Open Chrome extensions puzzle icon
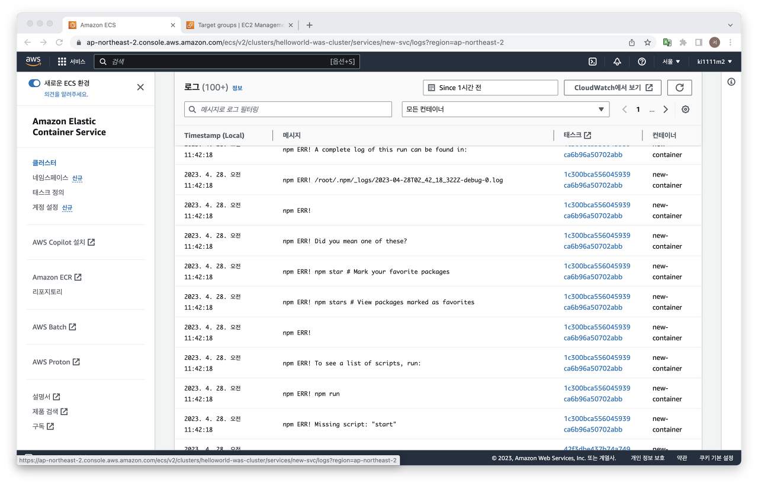The width and height of the screenshot is (758, 486). (x=683, y=43)
